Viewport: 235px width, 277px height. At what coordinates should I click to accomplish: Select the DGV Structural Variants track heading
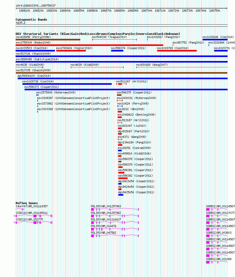(98, 34)
